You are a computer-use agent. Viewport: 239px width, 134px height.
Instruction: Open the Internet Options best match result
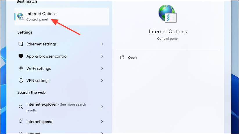62,16
